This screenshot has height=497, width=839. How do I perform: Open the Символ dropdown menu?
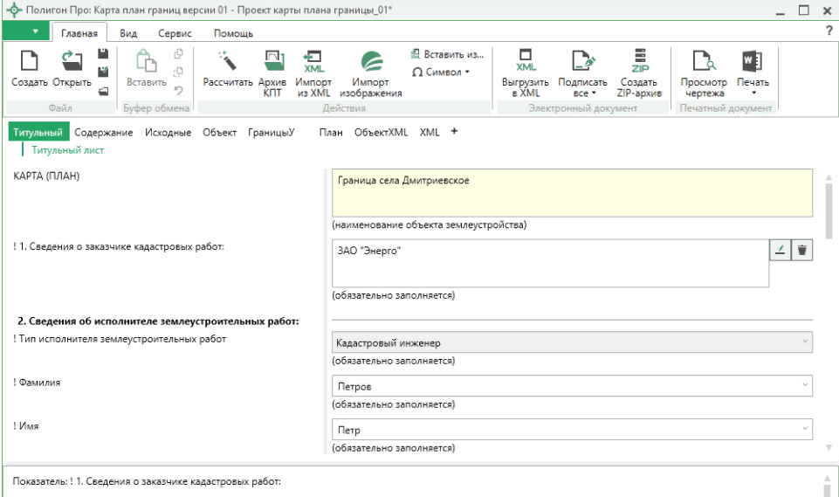point(441,72)
